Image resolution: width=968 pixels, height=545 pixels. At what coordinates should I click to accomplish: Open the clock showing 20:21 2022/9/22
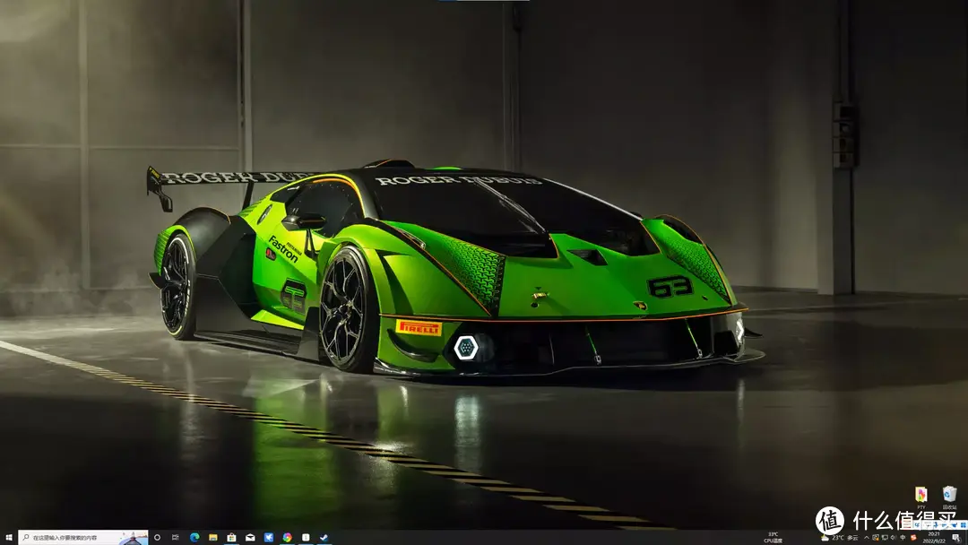click(934, 538)
